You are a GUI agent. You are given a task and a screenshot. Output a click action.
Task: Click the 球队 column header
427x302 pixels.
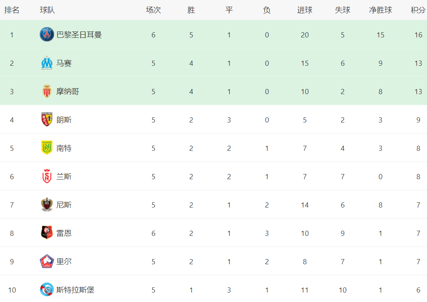pyautogui.click(x=47, y=10)
